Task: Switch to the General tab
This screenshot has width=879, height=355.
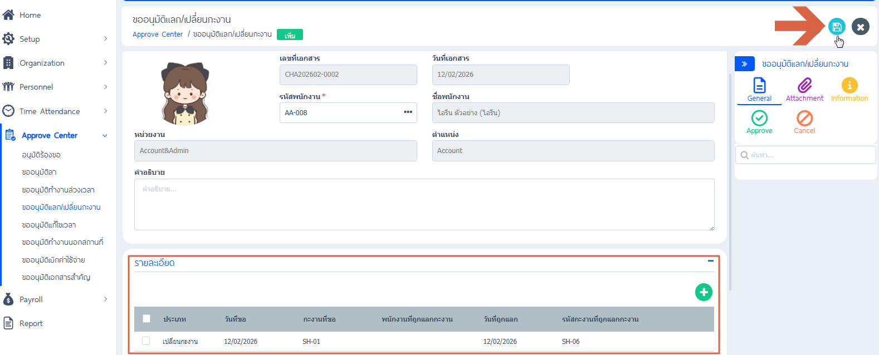Action: [759, 90]
